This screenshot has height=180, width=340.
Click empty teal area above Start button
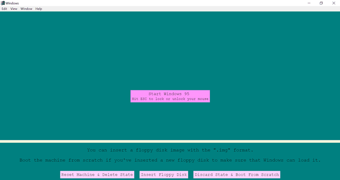pos(170,51)
